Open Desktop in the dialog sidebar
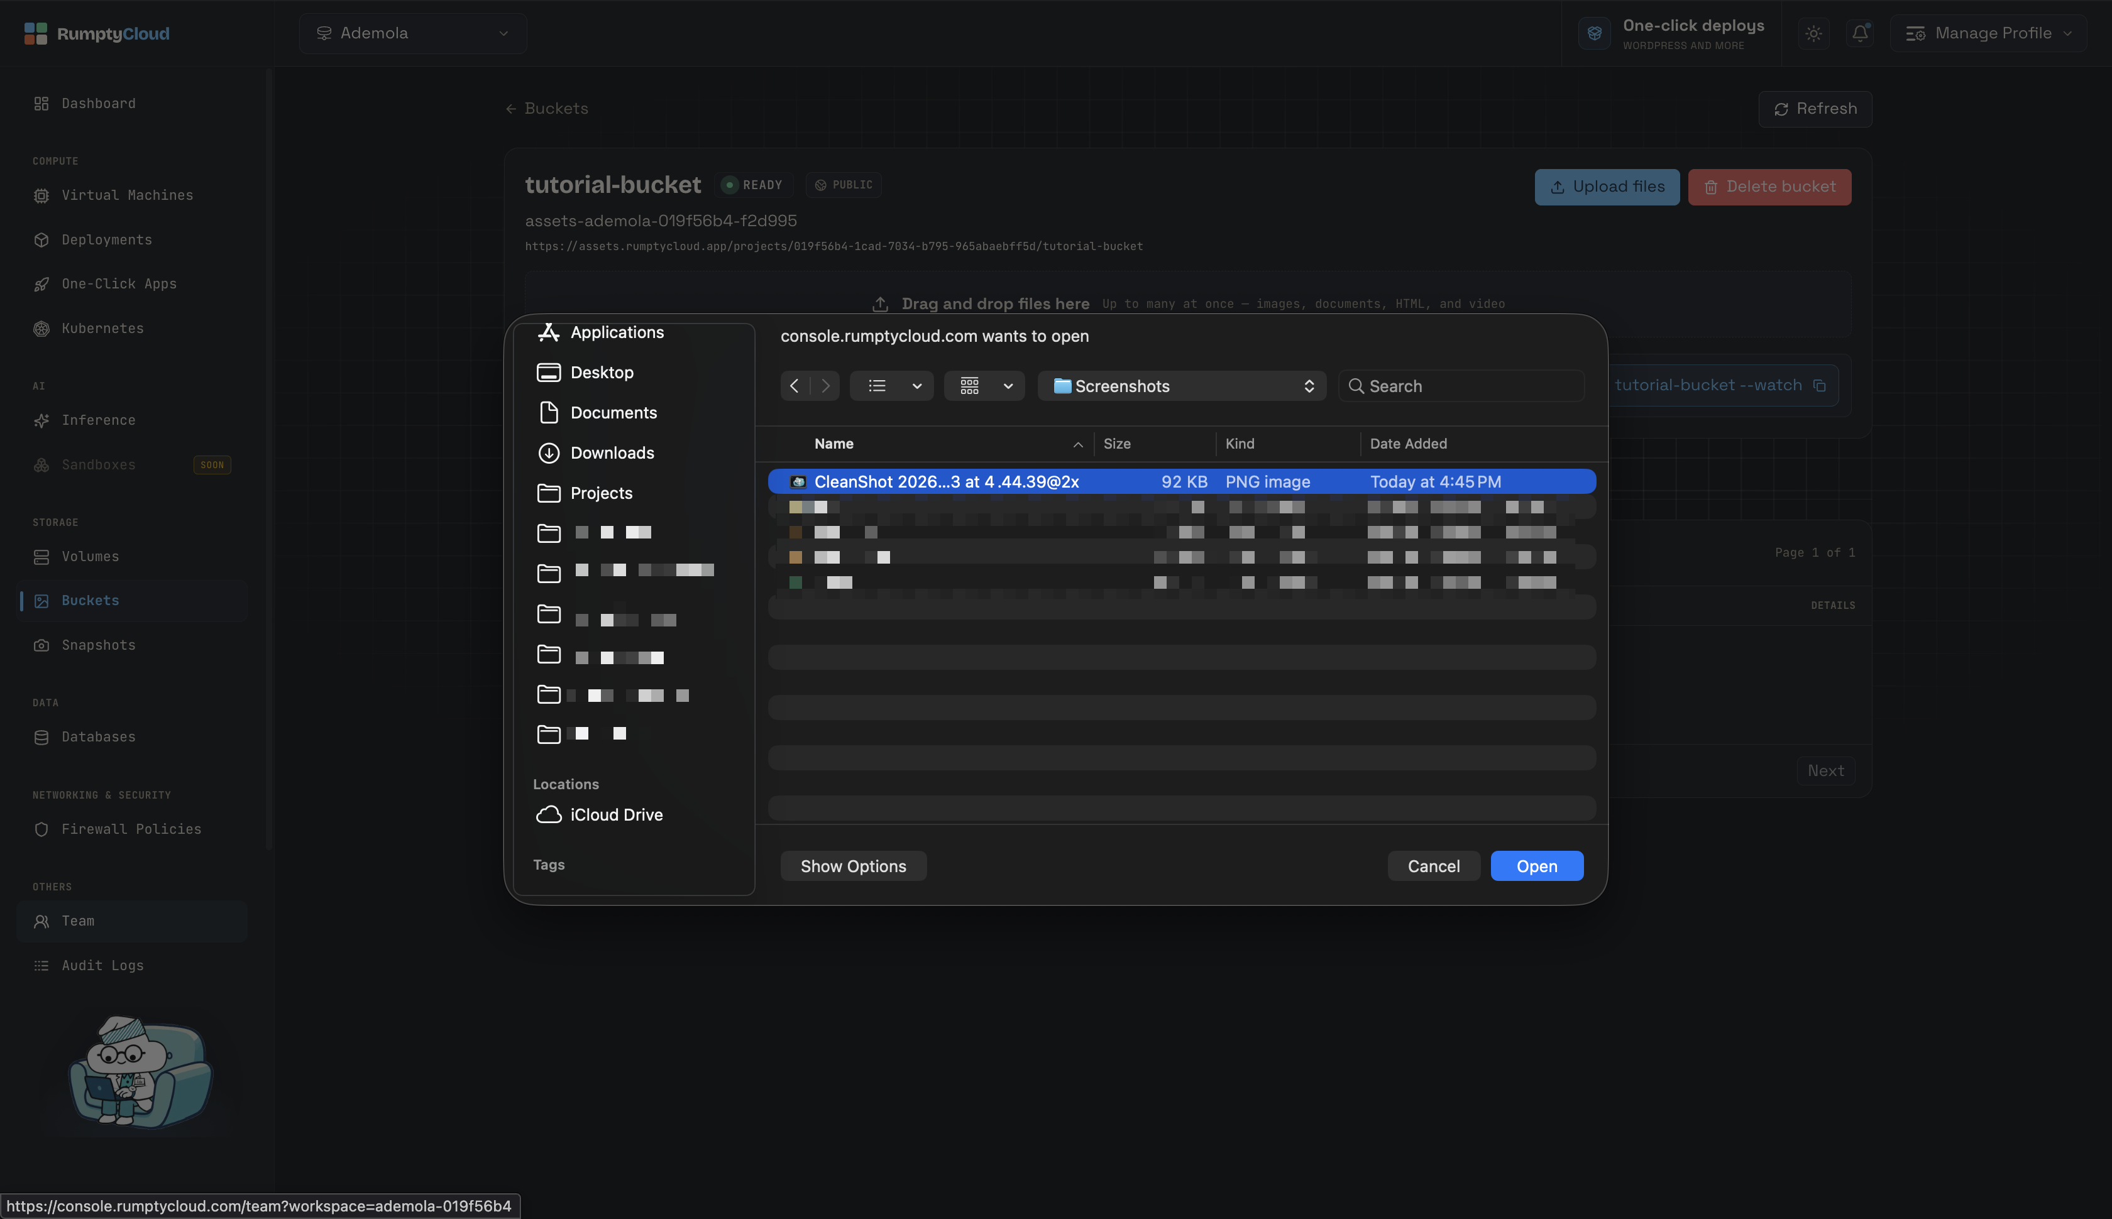 (x=585, y=373)
